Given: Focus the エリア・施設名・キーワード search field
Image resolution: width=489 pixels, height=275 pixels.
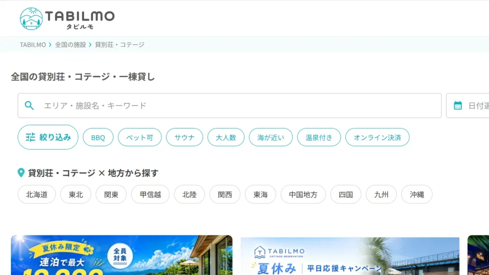Looking at the screenshot, I should tap(230, 105).
